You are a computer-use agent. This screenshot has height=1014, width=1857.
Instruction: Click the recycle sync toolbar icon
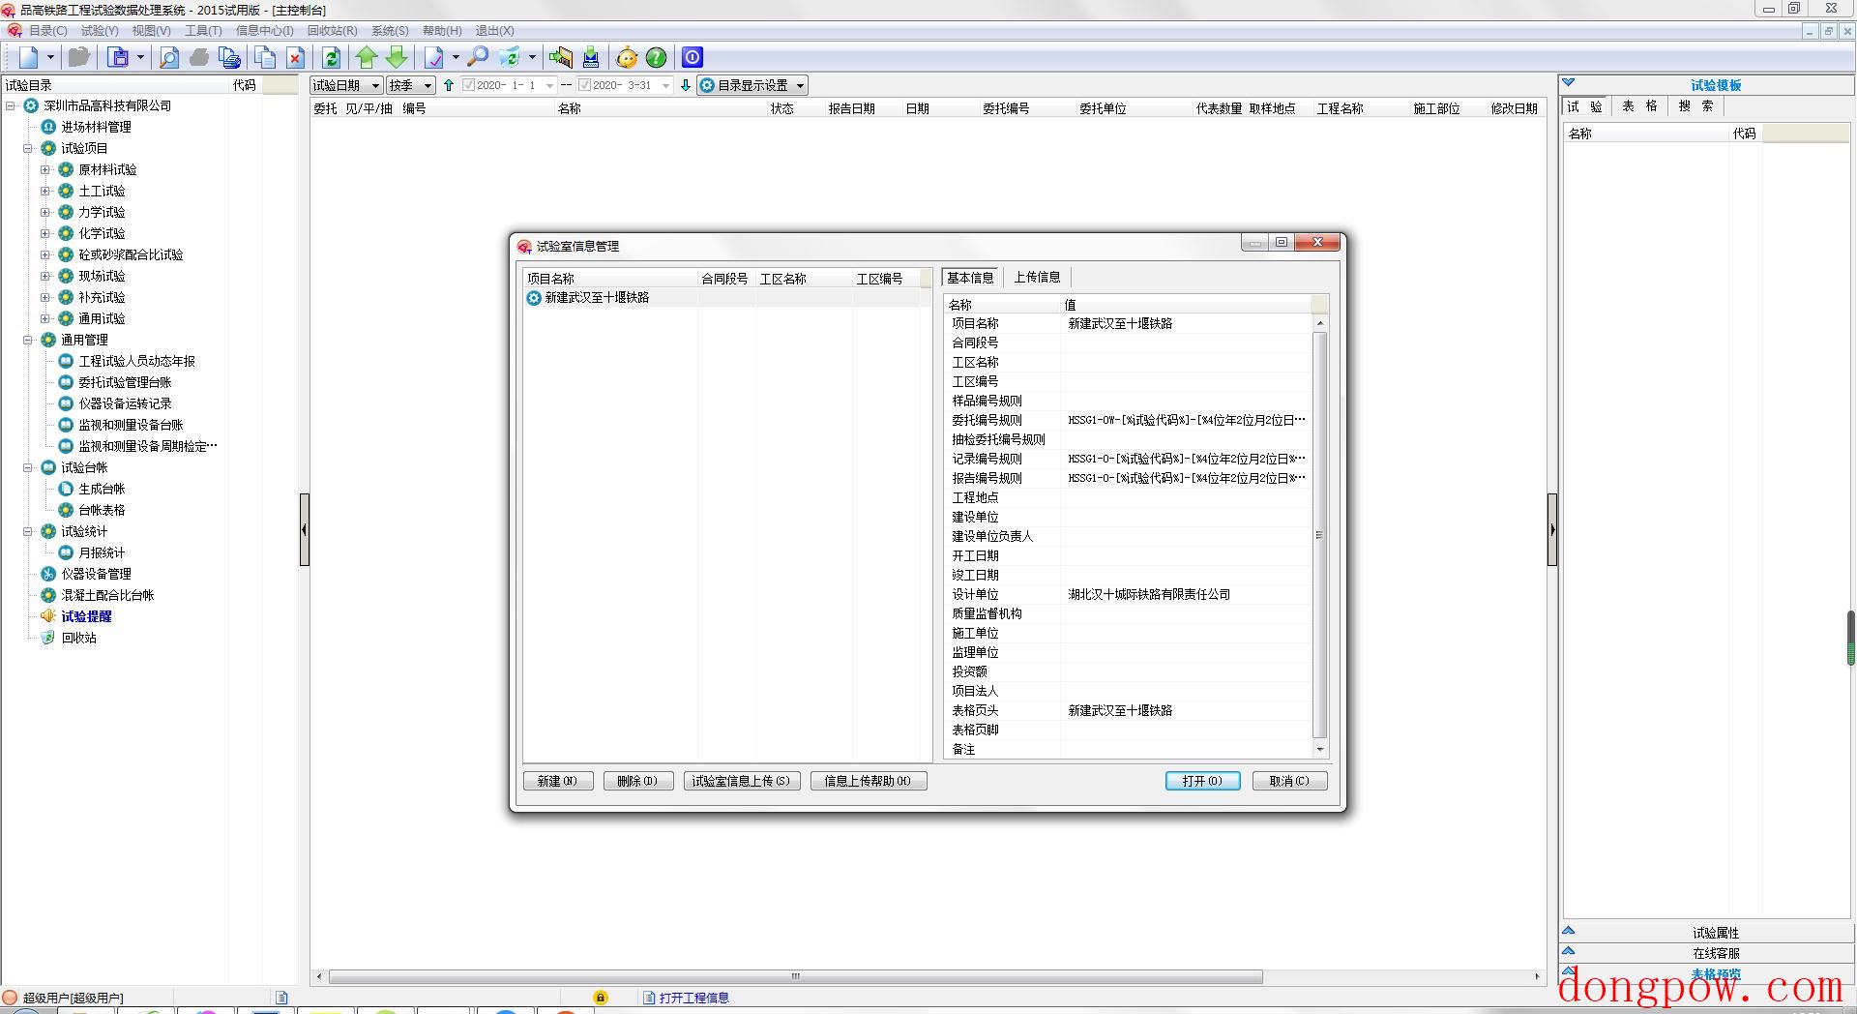pyautogui.click(x=510, y=58)
